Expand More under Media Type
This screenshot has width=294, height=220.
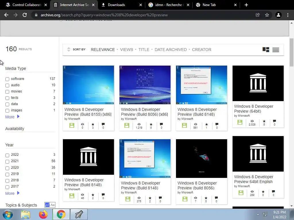click(x=12, y=117)
